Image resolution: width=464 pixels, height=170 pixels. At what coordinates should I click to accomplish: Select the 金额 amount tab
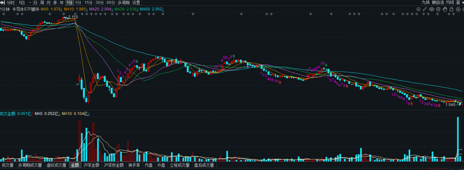pyautogui.click(x=75, y=165)
